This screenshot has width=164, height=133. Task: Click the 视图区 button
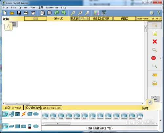click(x=124, y=18)
